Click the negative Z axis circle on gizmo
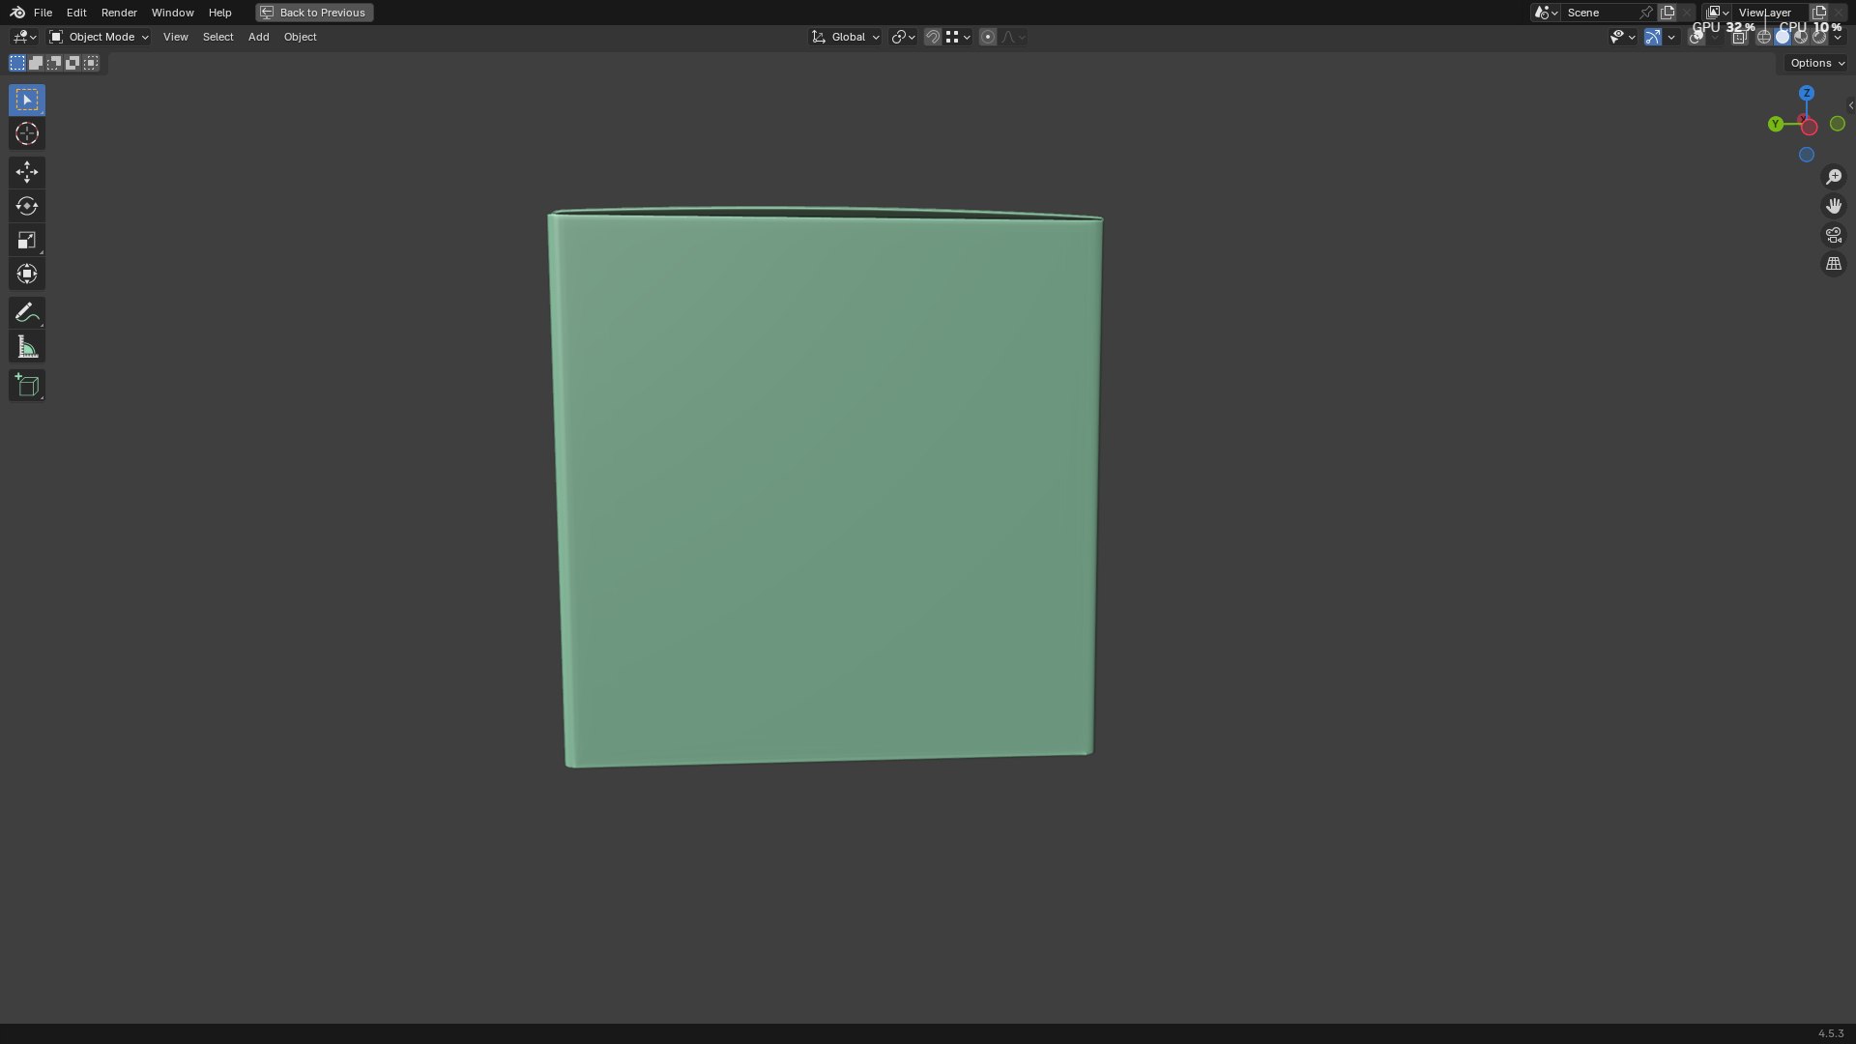The image size is (1856, 1044). [x=1807, y=155]
